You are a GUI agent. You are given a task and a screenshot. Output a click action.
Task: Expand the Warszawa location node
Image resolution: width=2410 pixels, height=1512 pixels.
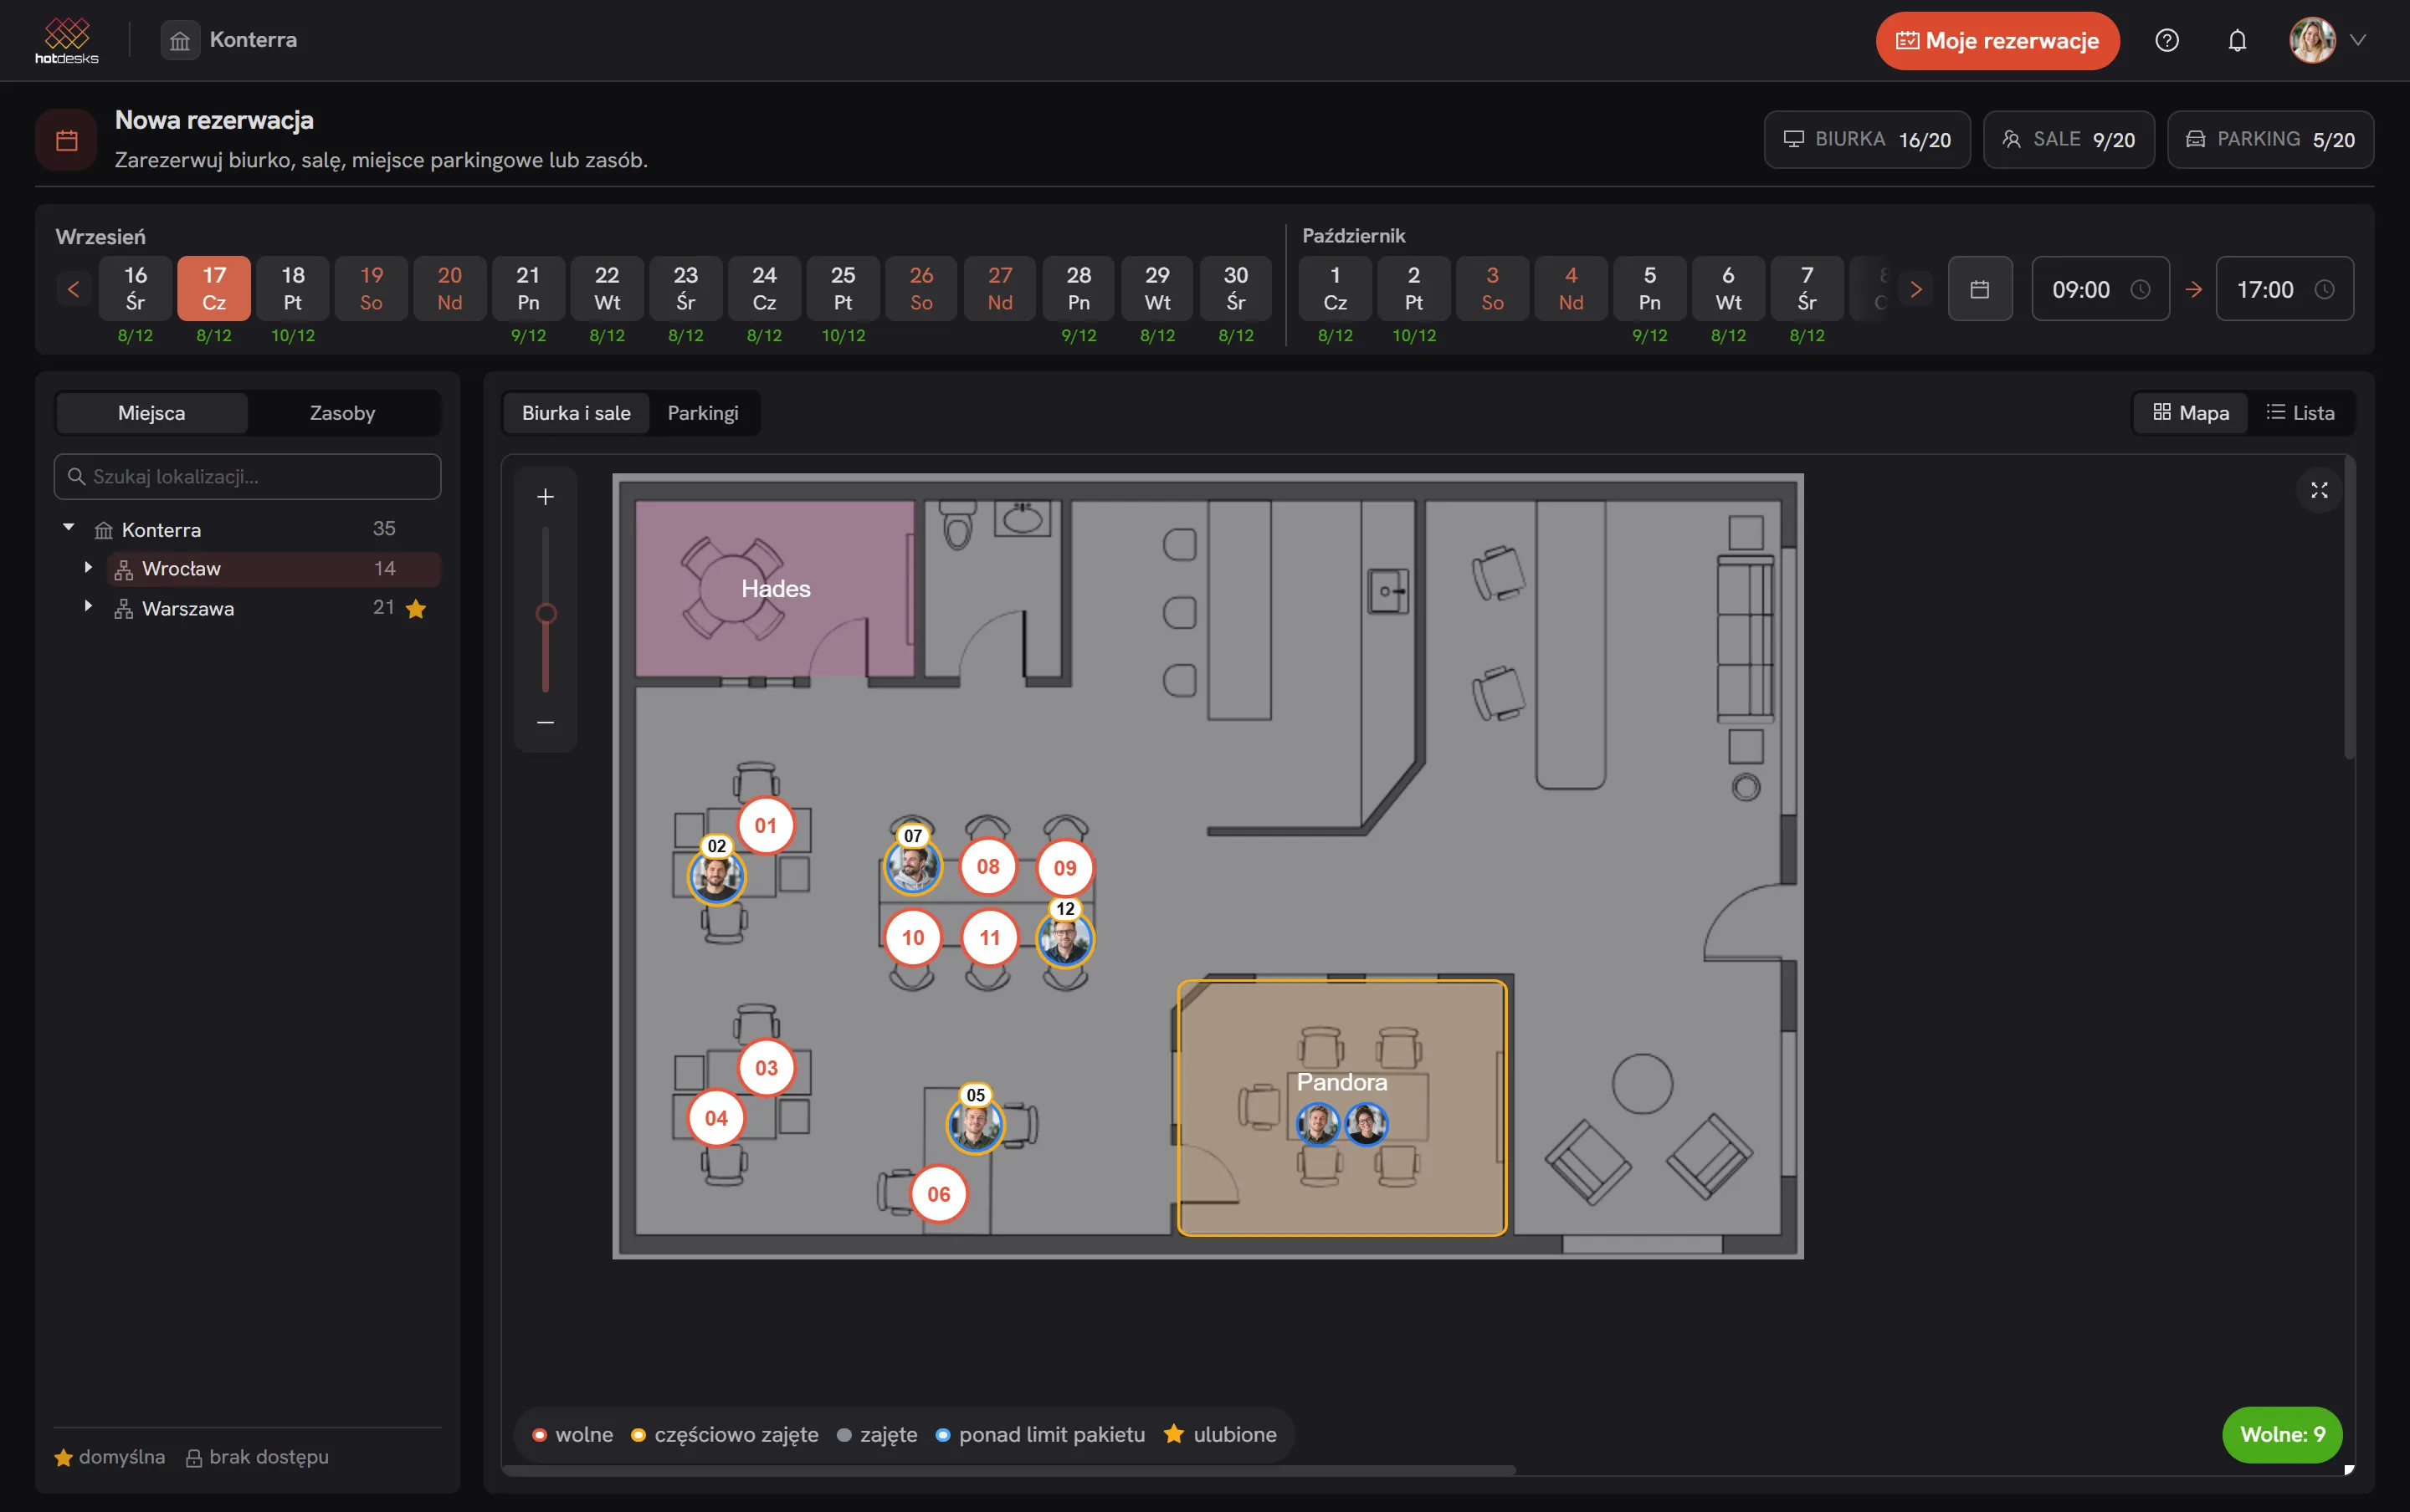(x=88, y=606)
